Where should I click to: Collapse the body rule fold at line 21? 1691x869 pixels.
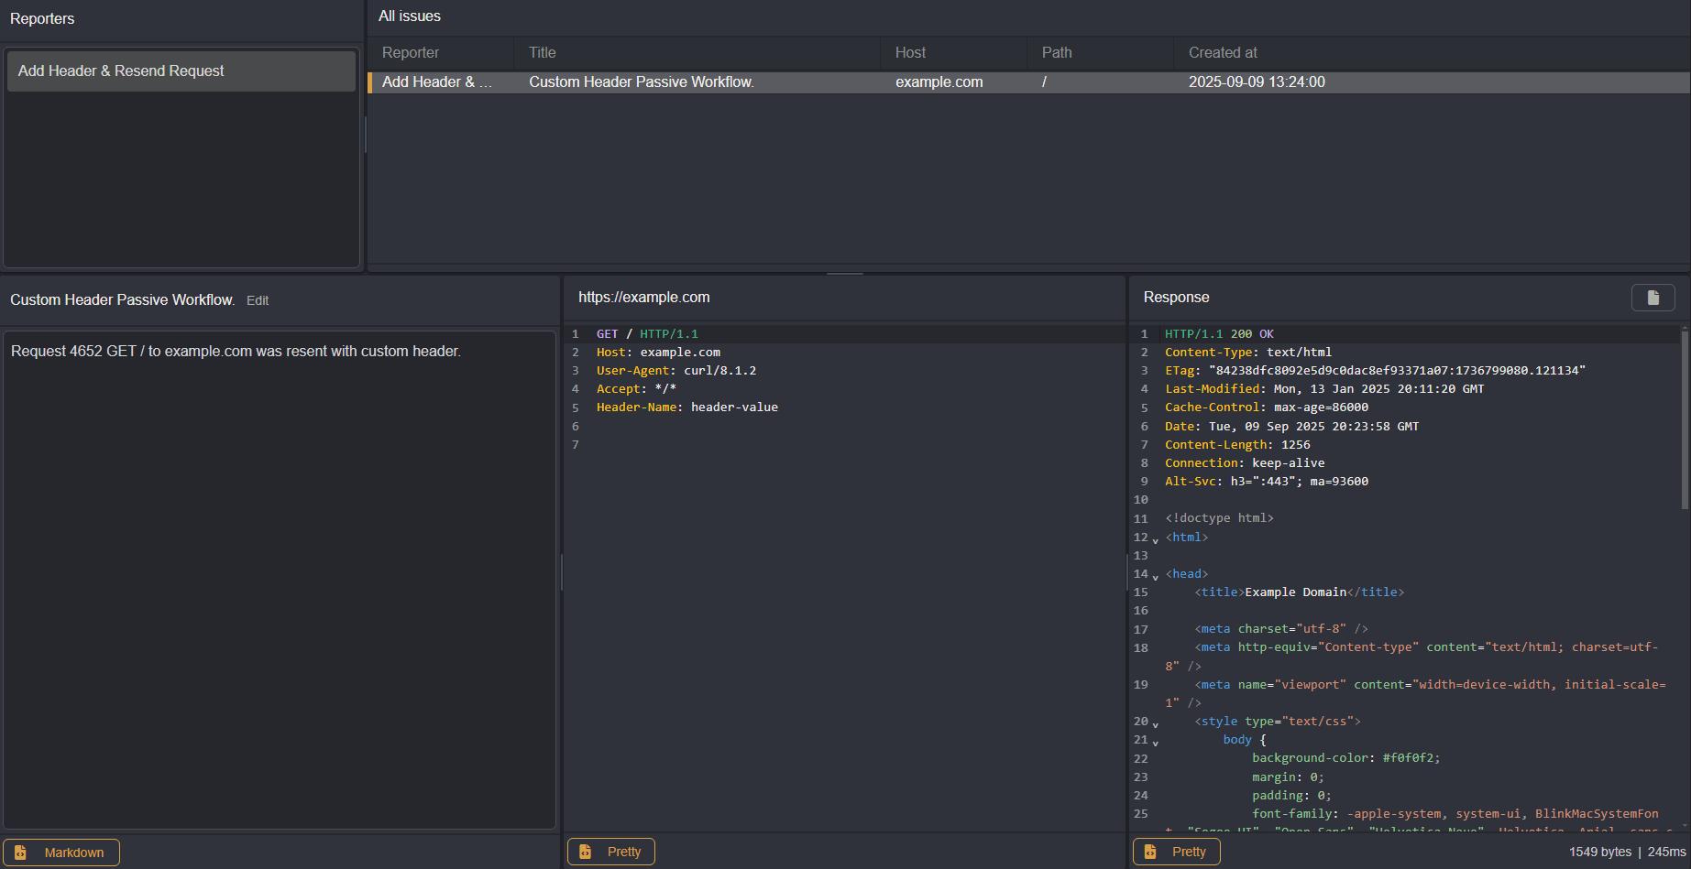pyautogui.click(x=1155, y=743)
